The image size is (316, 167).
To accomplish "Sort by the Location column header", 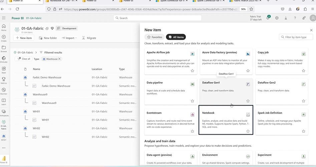I will click(97, 69).
